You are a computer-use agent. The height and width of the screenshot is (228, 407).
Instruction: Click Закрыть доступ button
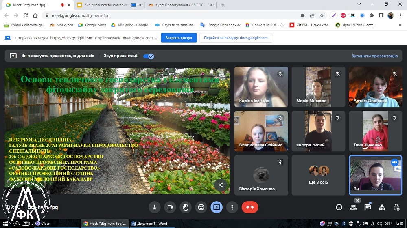pyautogui.click(x=179, y=38)
